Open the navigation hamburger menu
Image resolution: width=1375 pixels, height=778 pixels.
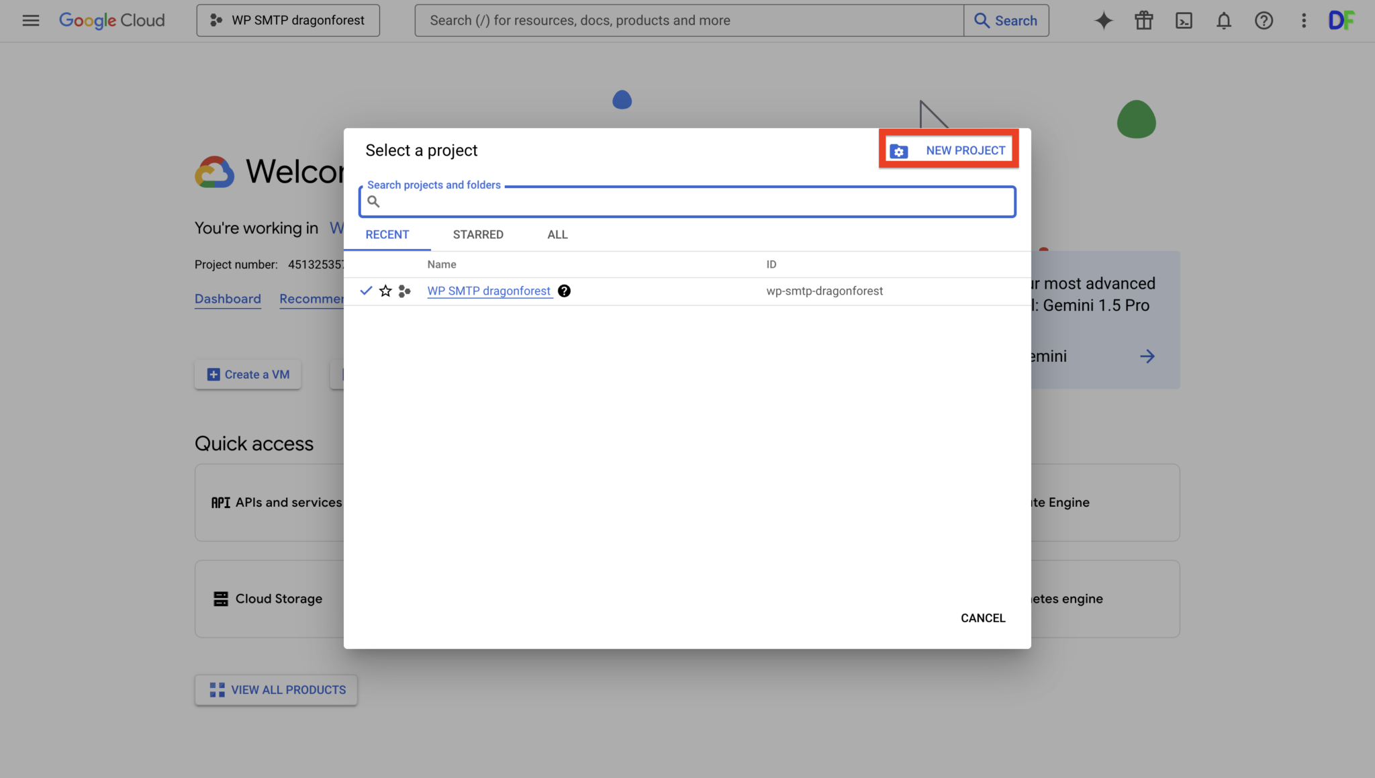pyautogui.click(x=30, y=20)
